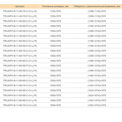122x122 pixels.
Task: Select article TRIUMPH-B-11-40+70-C-Cr-L(-R)
Action: point(20,11)
